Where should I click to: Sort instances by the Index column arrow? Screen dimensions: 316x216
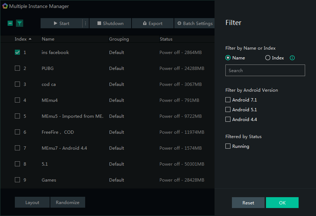click(x=30, y=39)
